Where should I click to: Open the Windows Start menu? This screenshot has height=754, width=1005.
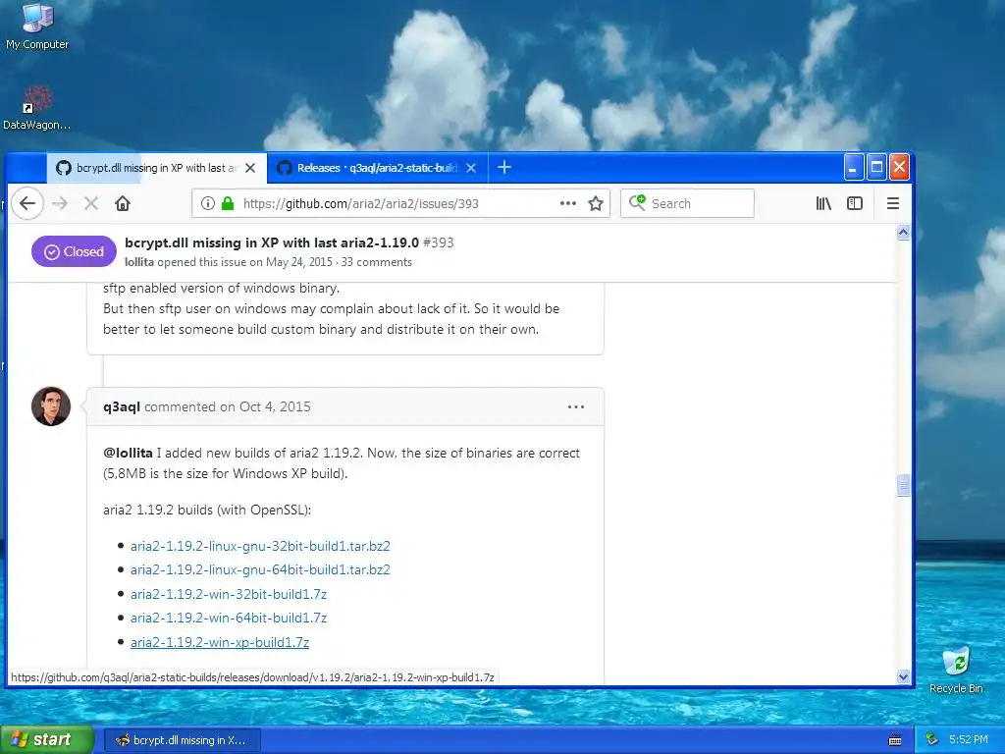tap(46, 740)
